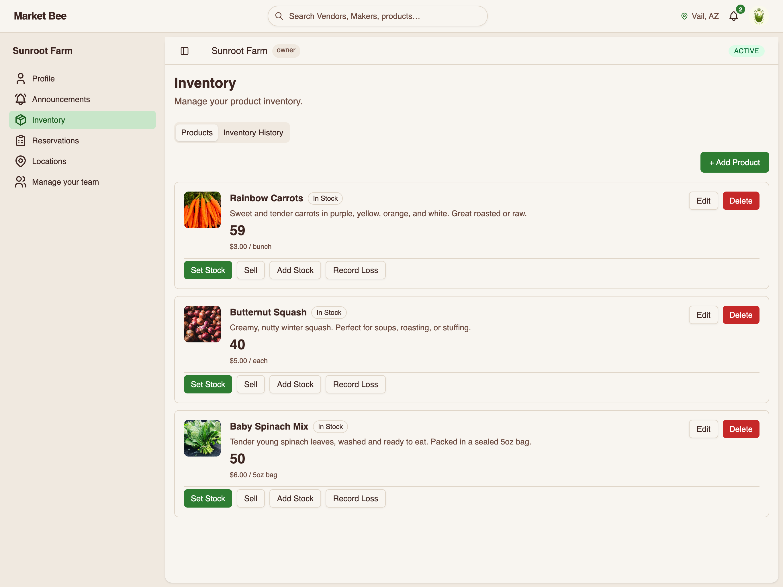Add Stock to Baby Spinach Mix
The width and height of the screenshot is (783, 587).
[x=295, y=498]
